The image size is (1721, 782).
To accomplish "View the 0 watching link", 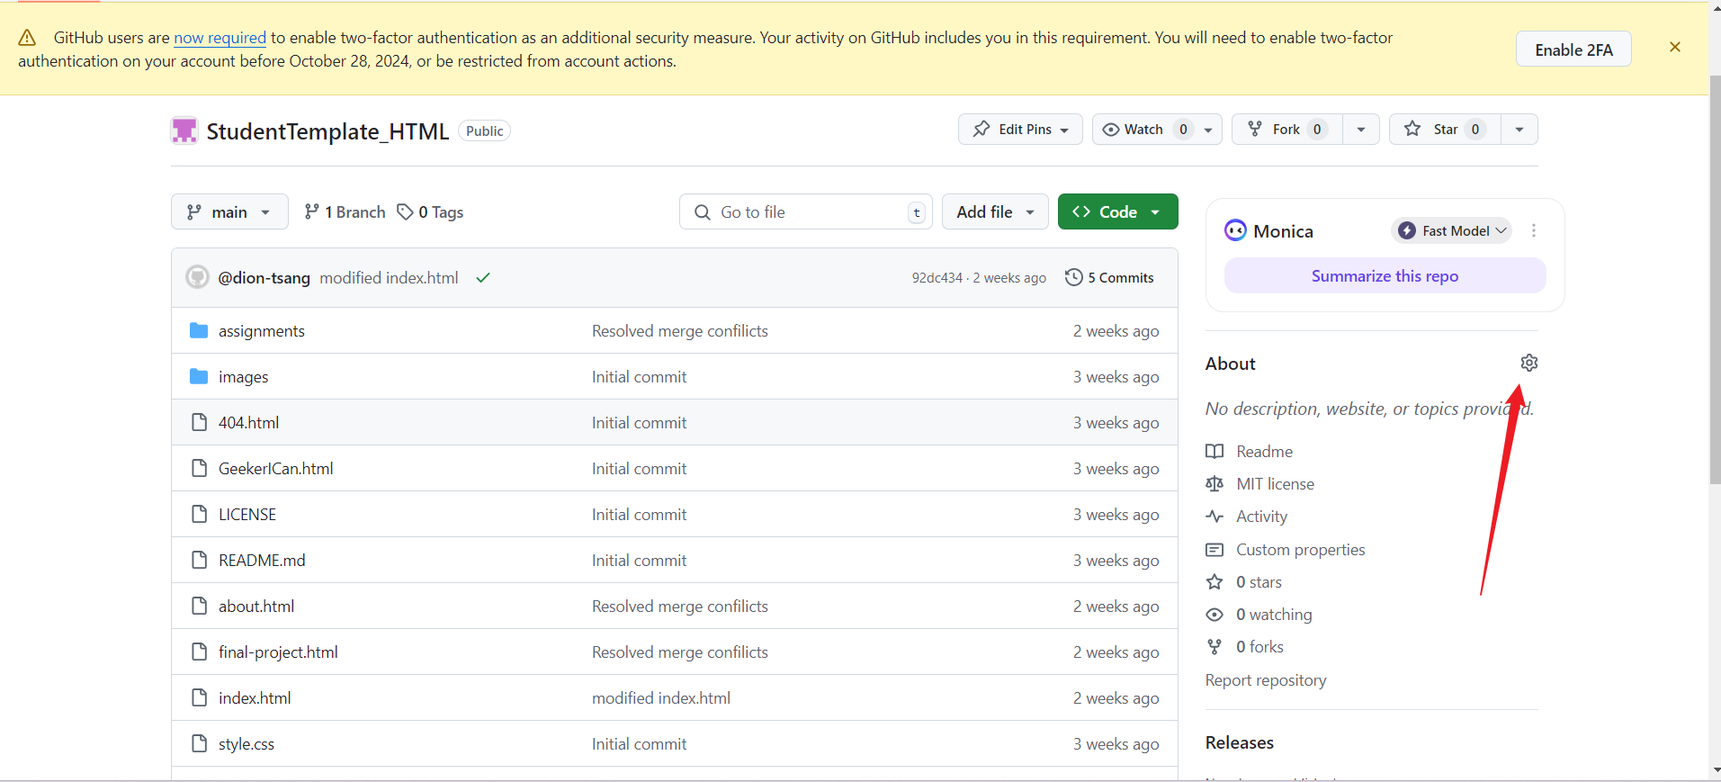I will [x=1274, y=615].
